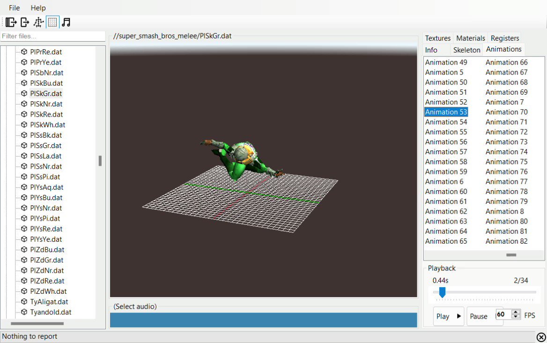Click the cube icon beside TyAligat.dat
The width and height of the screenshot is (547, 343).
pos(24,301)
